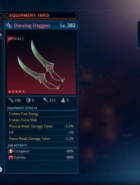
Task: Click the Yojimbo job icon
Action: [10, 157]
